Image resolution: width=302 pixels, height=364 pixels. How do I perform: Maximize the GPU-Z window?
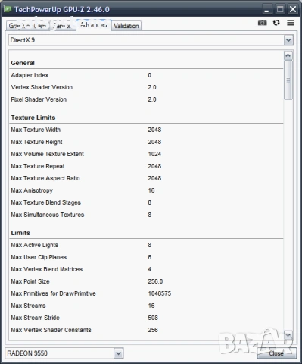coord(280,9)
